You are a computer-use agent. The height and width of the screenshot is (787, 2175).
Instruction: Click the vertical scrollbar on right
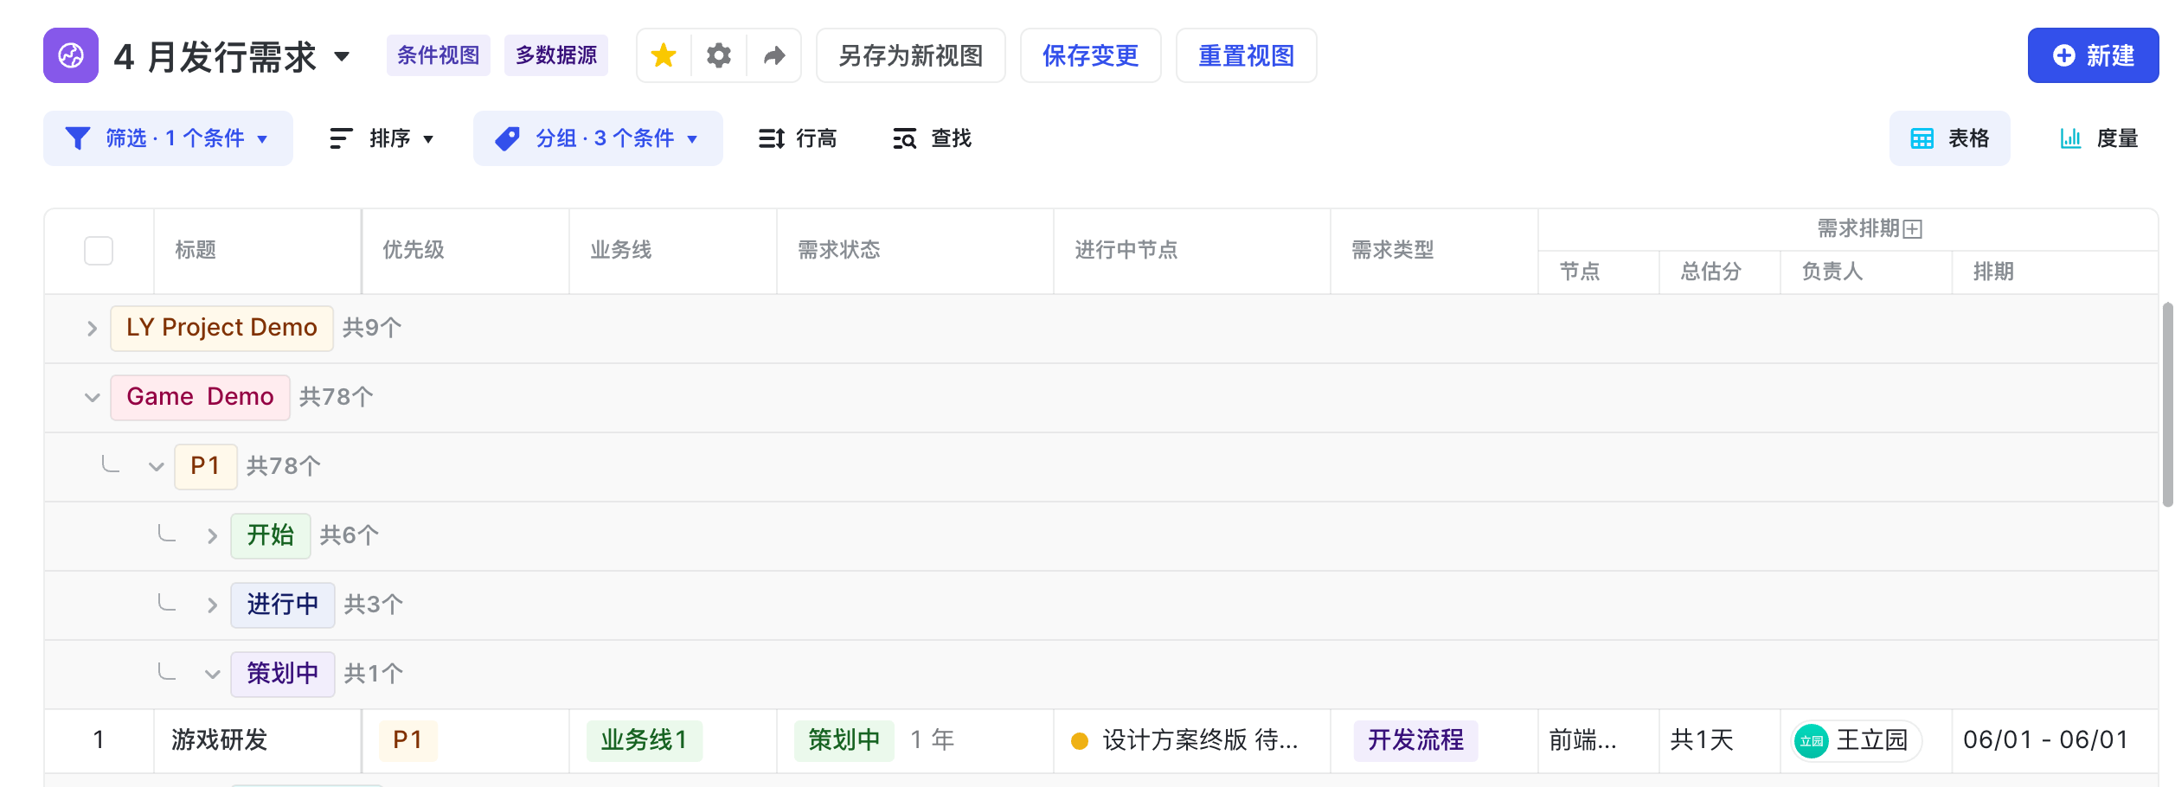click(x=2166, y=405)
